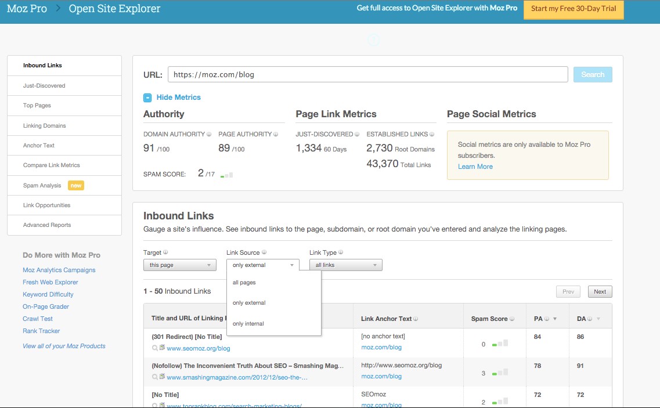Screen dimensions: 660x408
Task: Click View all of your Moz Products
Action: coord(64,346)
